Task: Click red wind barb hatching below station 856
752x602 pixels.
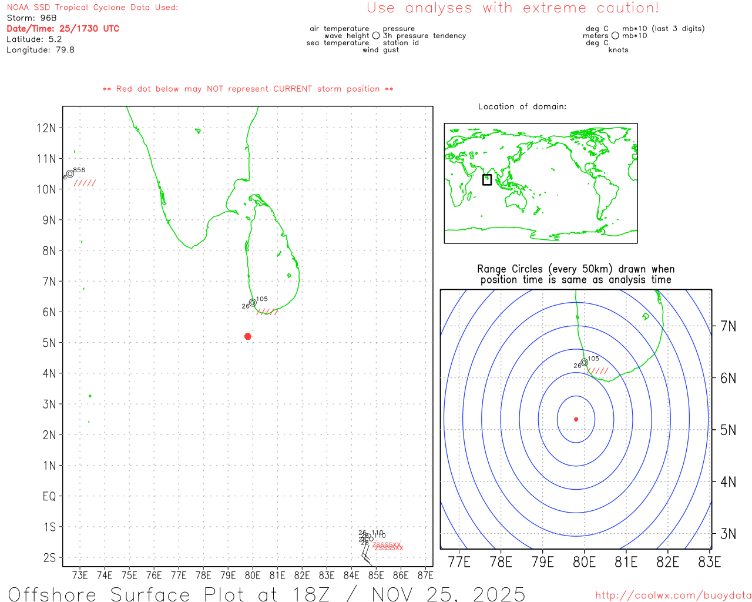Action: (x=85, y=183)
